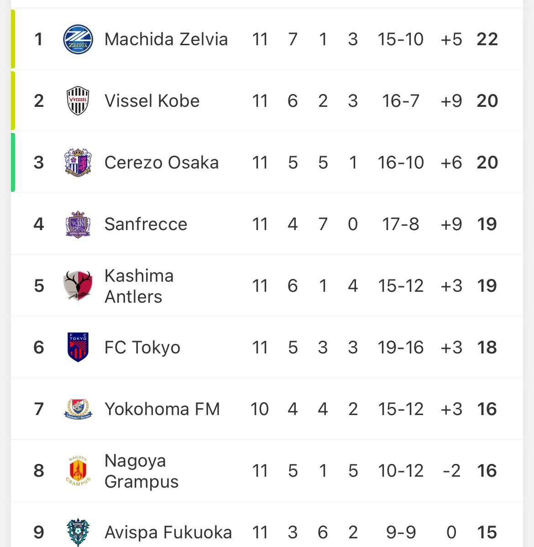Select the Cerezo Osaka crest logo

tap(78, 163)
